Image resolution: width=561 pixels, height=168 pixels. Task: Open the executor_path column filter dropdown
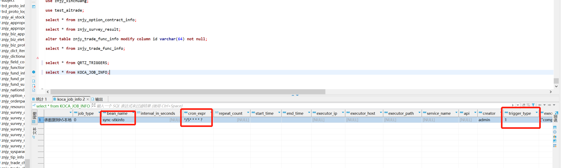(x=419, y=113)
